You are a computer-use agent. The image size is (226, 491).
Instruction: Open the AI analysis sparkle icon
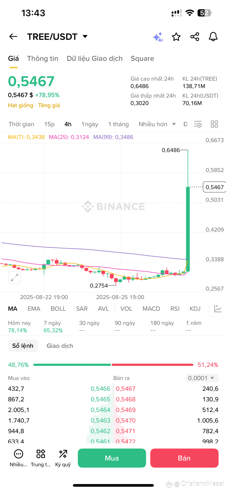coord(158,37)
